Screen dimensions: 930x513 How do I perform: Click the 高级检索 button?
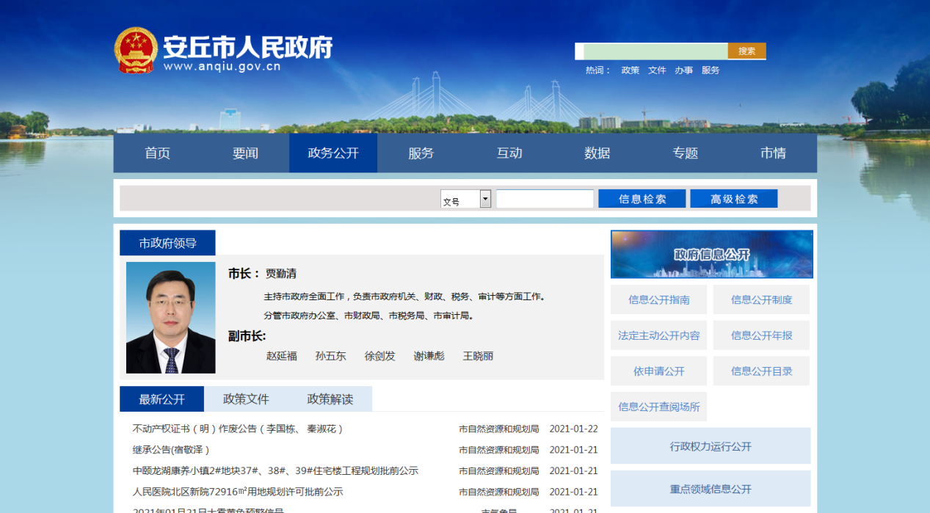click(734, 199)
